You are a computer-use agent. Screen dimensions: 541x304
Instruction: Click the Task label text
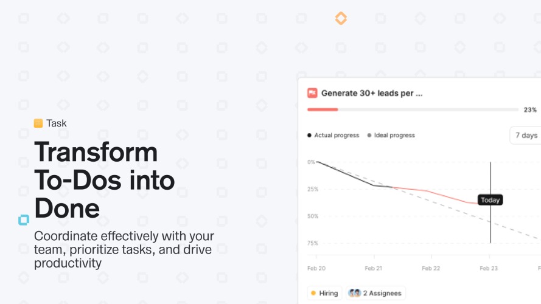tap(56, 123)
